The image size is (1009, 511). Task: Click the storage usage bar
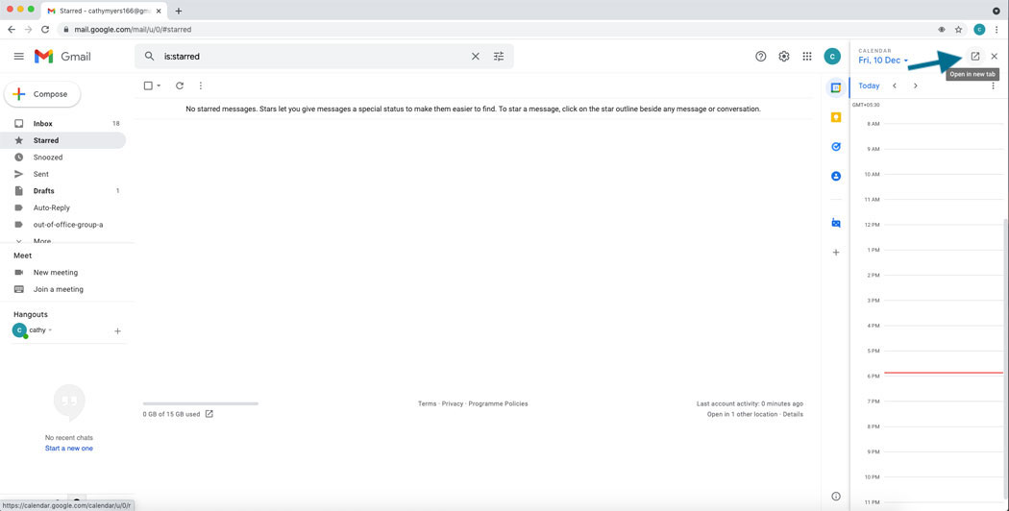click(201, 403)
